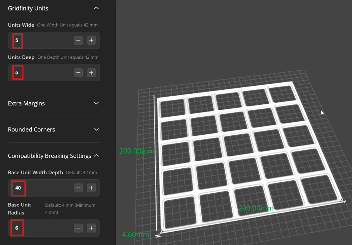Increment Units Deep with the plus button
The image size is (352, 245).
point(91,72)
